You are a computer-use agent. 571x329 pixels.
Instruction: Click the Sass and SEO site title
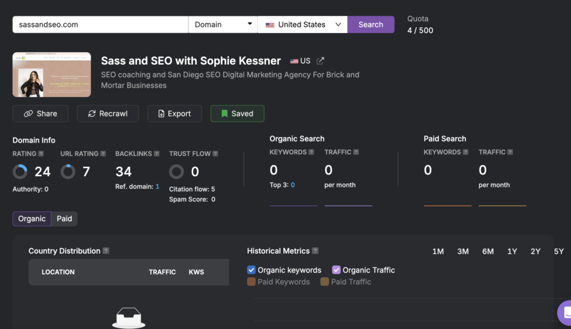(x=191, y=61)
